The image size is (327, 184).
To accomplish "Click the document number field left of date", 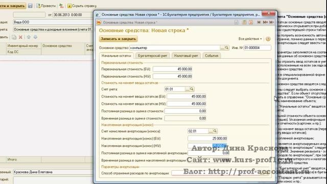I will tap(29, 15).
